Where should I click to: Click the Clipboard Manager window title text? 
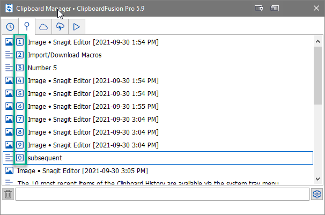(x=80, y=9)
